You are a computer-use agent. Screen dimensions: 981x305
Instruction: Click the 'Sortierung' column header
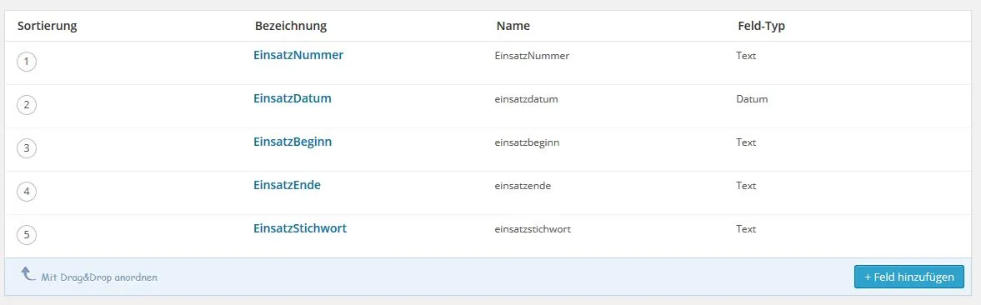click(x=47, y=27)
